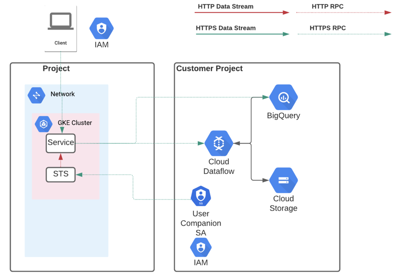Viewport: 394px width, 275px height.
Task: Click the solid red HTTP Data Stream arrow
Action: pyautogui.click(x=242, y=13)
